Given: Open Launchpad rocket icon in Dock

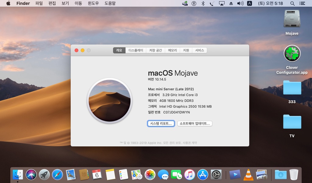Looking at the screenshot, I should [44, 175].
